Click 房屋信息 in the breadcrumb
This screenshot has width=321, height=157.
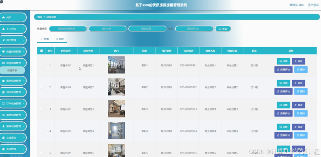point(51,17)
